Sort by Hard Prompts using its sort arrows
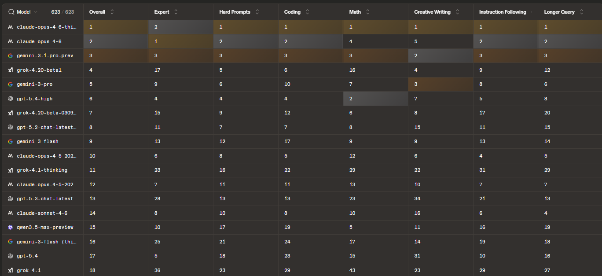The height and width of the screenshot is (276, 602). (257, 12)
